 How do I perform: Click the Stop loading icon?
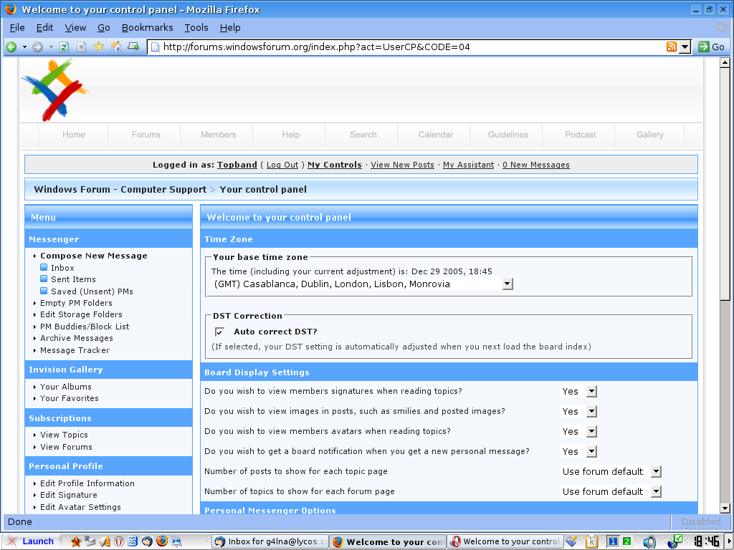[x=82, y=47]
